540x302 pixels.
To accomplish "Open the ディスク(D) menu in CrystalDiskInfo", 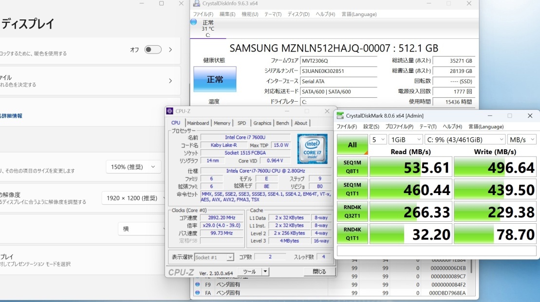I will pyautogui.click(x=298, y=14).
